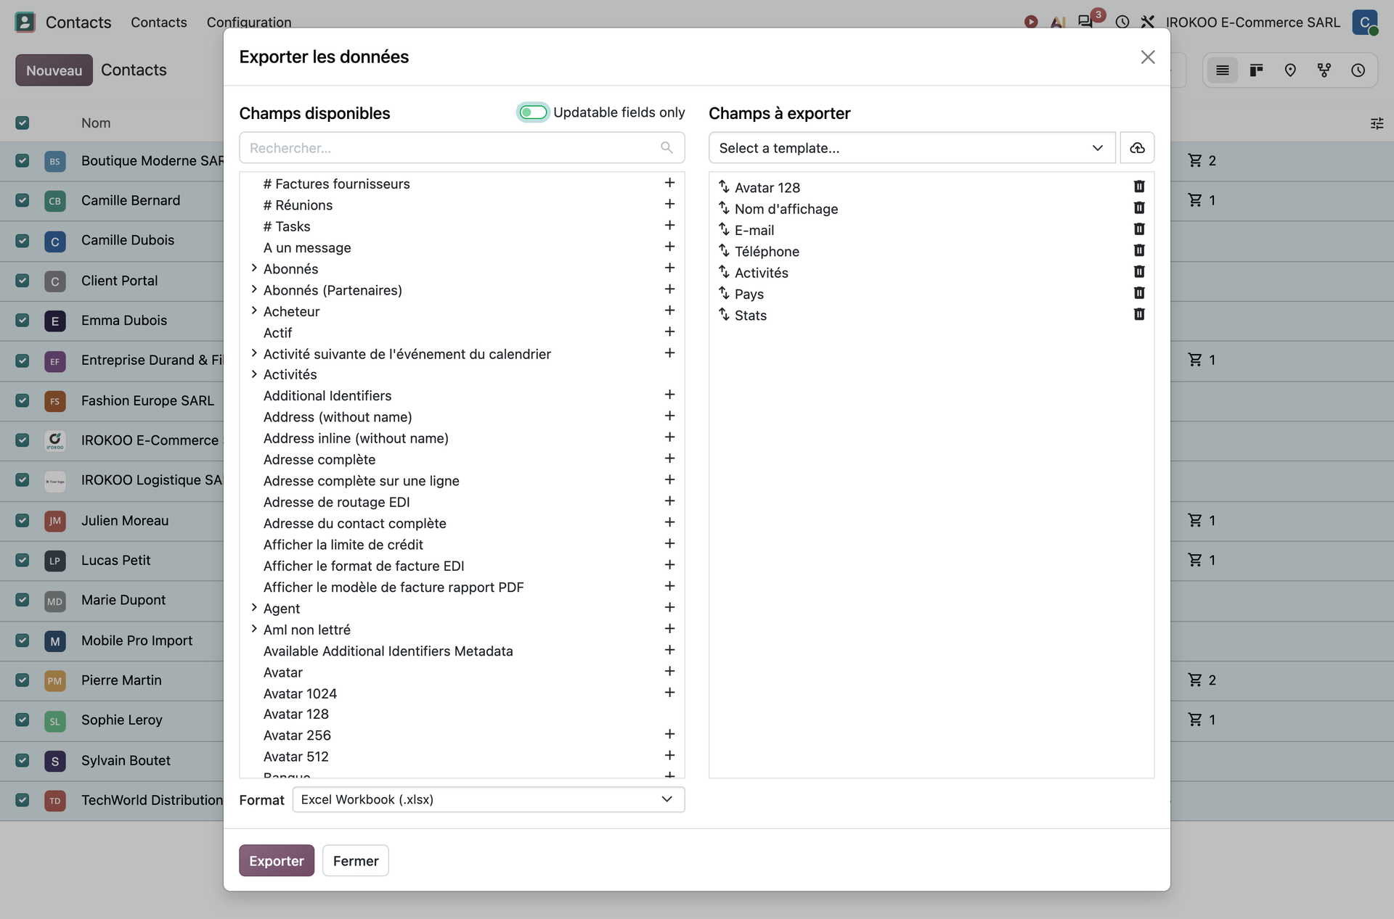Close the export dialog with X
This screenshot has height=919, width=1394.
[x=1147, y=57]
